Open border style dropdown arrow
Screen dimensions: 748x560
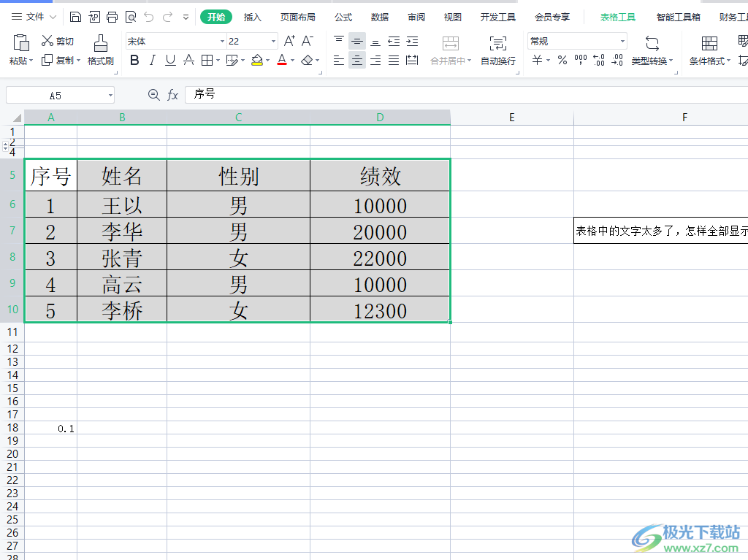pyautogui.click(x=218, y=61)
